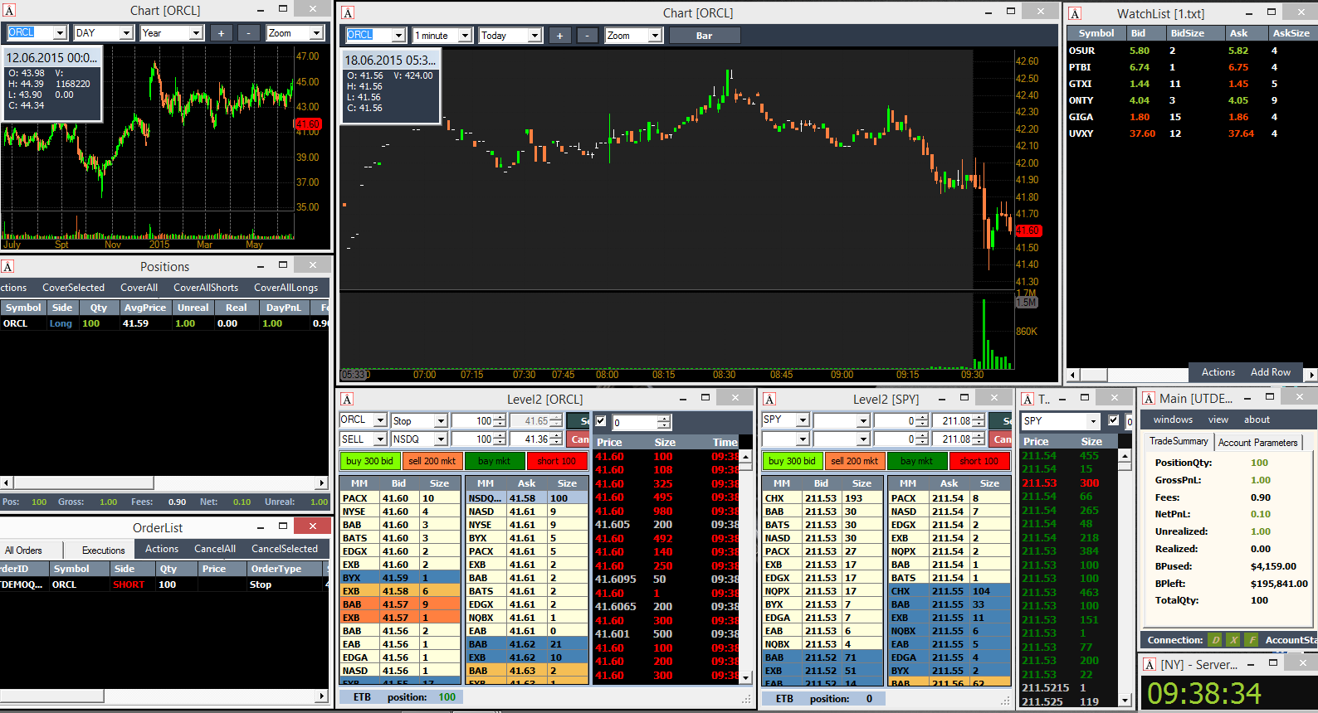Toggle checkbox in Level2 ORCL time and sales
Image resolution: width=1318 pixels, height=713 pixels.
point(601,421)
